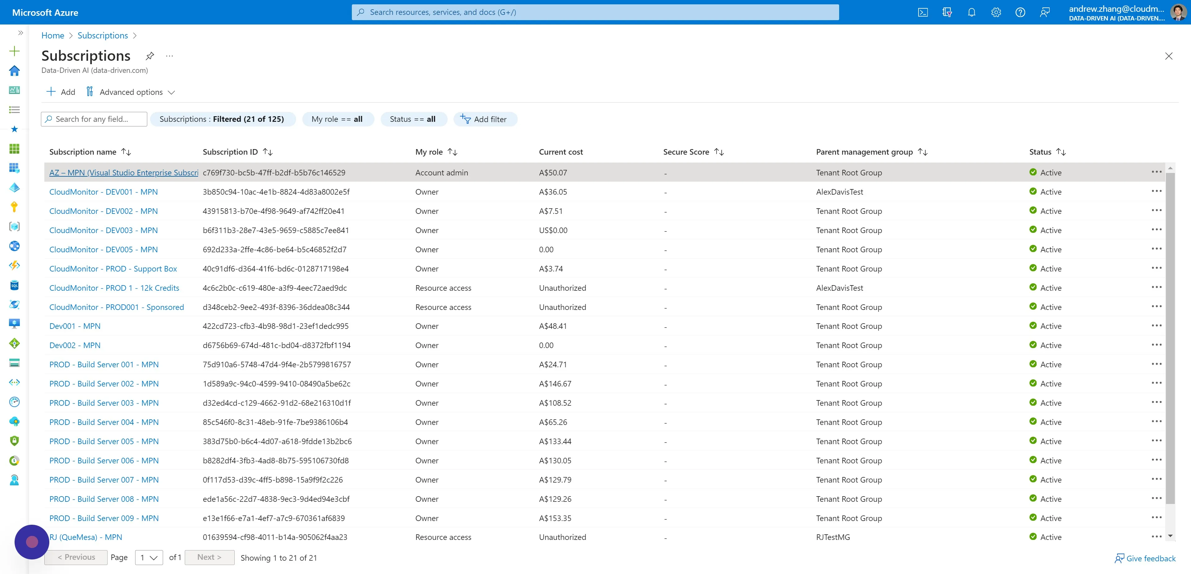Screen dimensions: 1191x574
Task: Open row menu for Dev001 - MPN
Action: [1156, 325]
